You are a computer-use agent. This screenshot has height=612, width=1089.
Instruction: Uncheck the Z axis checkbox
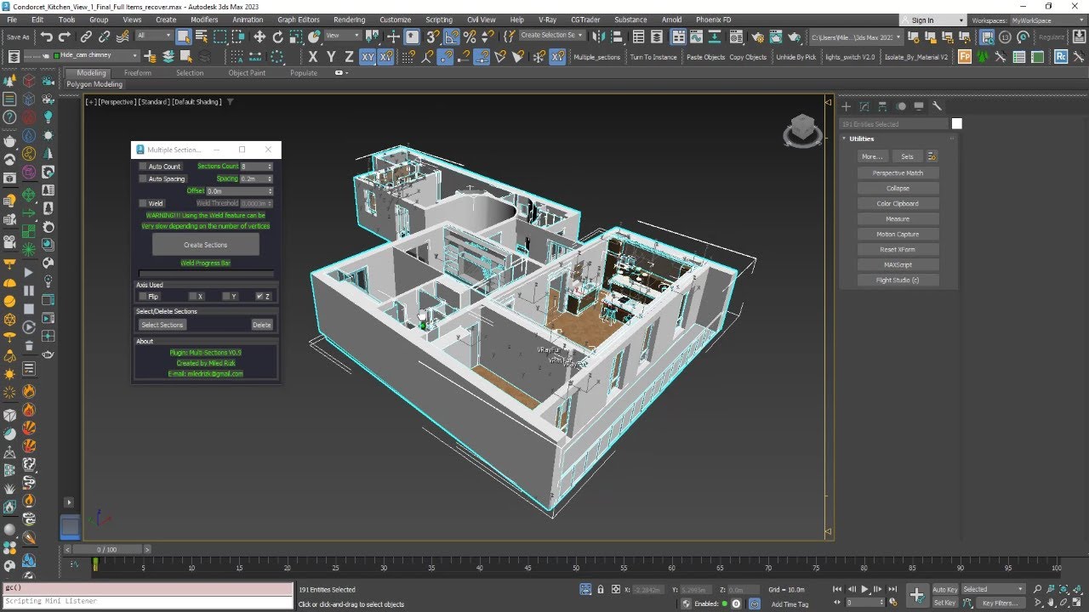[260, 297]
